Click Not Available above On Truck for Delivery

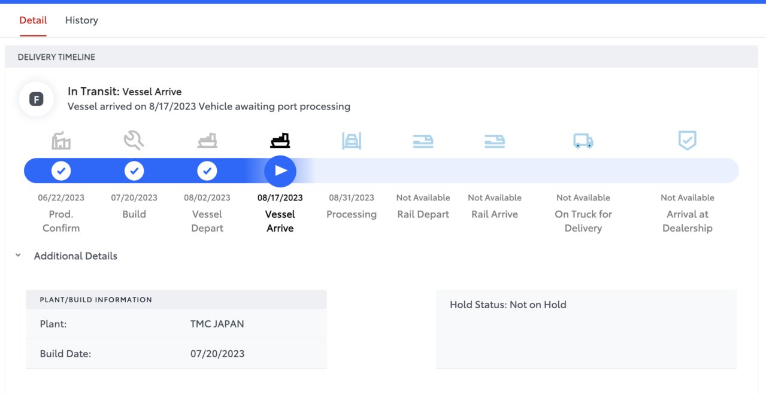[583, 197]
